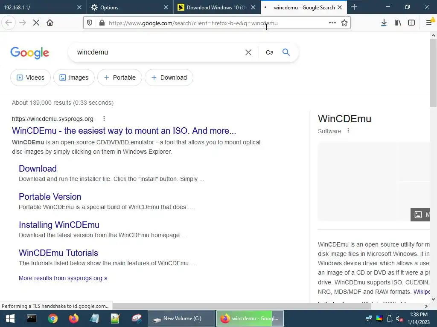Open the Portable Version sitelink
The image size is (437, 327).
pos(50,197)
